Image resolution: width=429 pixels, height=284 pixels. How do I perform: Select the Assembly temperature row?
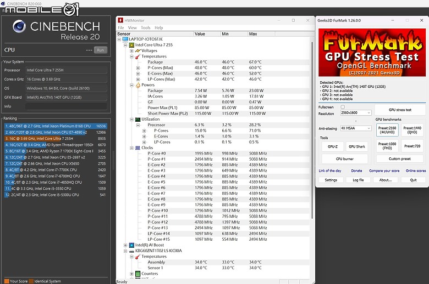tap(213, 262)
